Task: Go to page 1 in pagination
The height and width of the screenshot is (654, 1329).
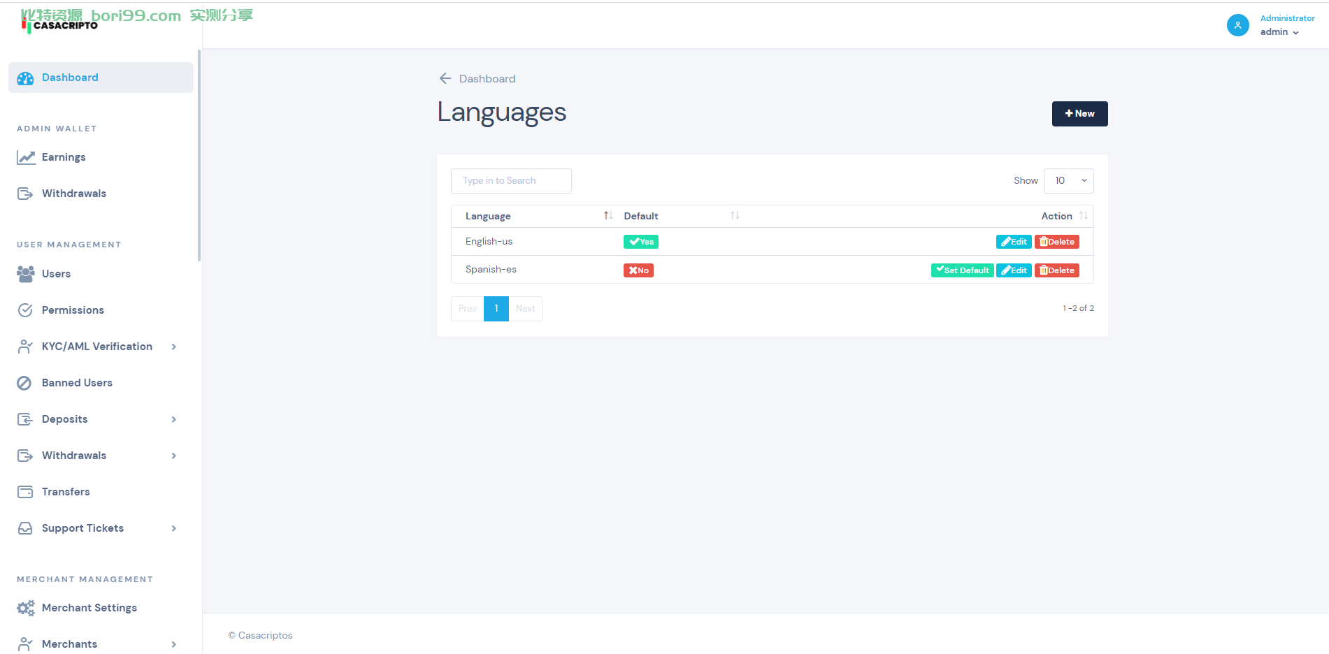Action: pos(496,309)
